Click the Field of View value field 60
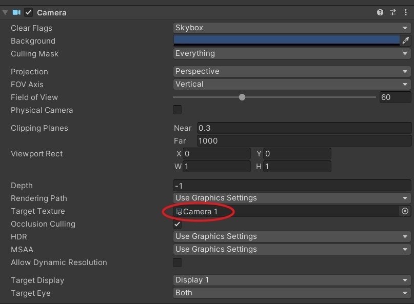Viewport: 414px width, 304px height. [x=395, y=97]
